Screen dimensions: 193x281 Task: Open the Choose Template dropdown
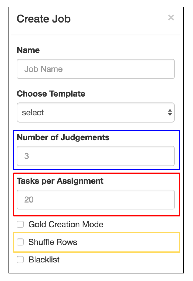96,113
